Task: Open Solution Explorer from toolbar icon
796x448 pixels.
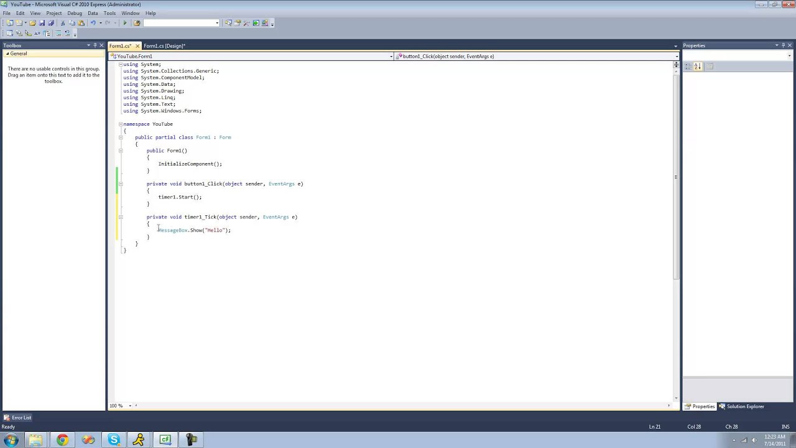Action: click(x=228, y=23)
